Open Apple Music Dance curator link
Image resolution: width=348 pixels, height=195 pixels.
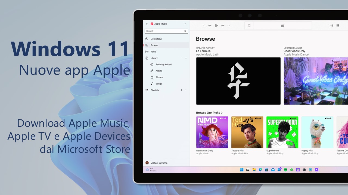point(296,54)
